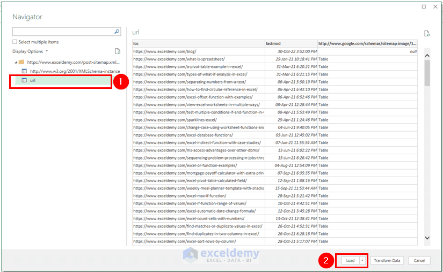Click the preview scrollbar up arrow
443x272 pixels.
click(x=427, y=56)
